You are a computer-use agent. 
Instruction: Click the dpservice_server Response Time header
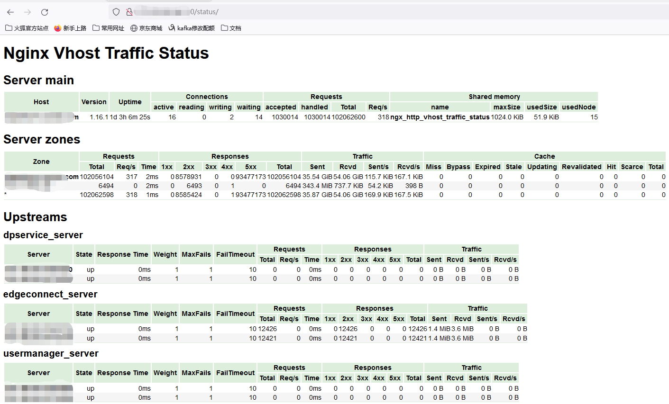[x=123, y=254]
